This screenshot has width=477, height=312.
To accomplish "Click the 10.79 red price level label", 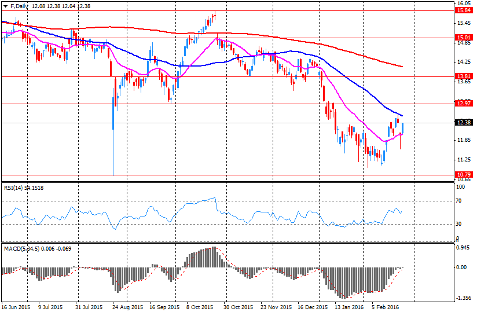I will point(464,175).
